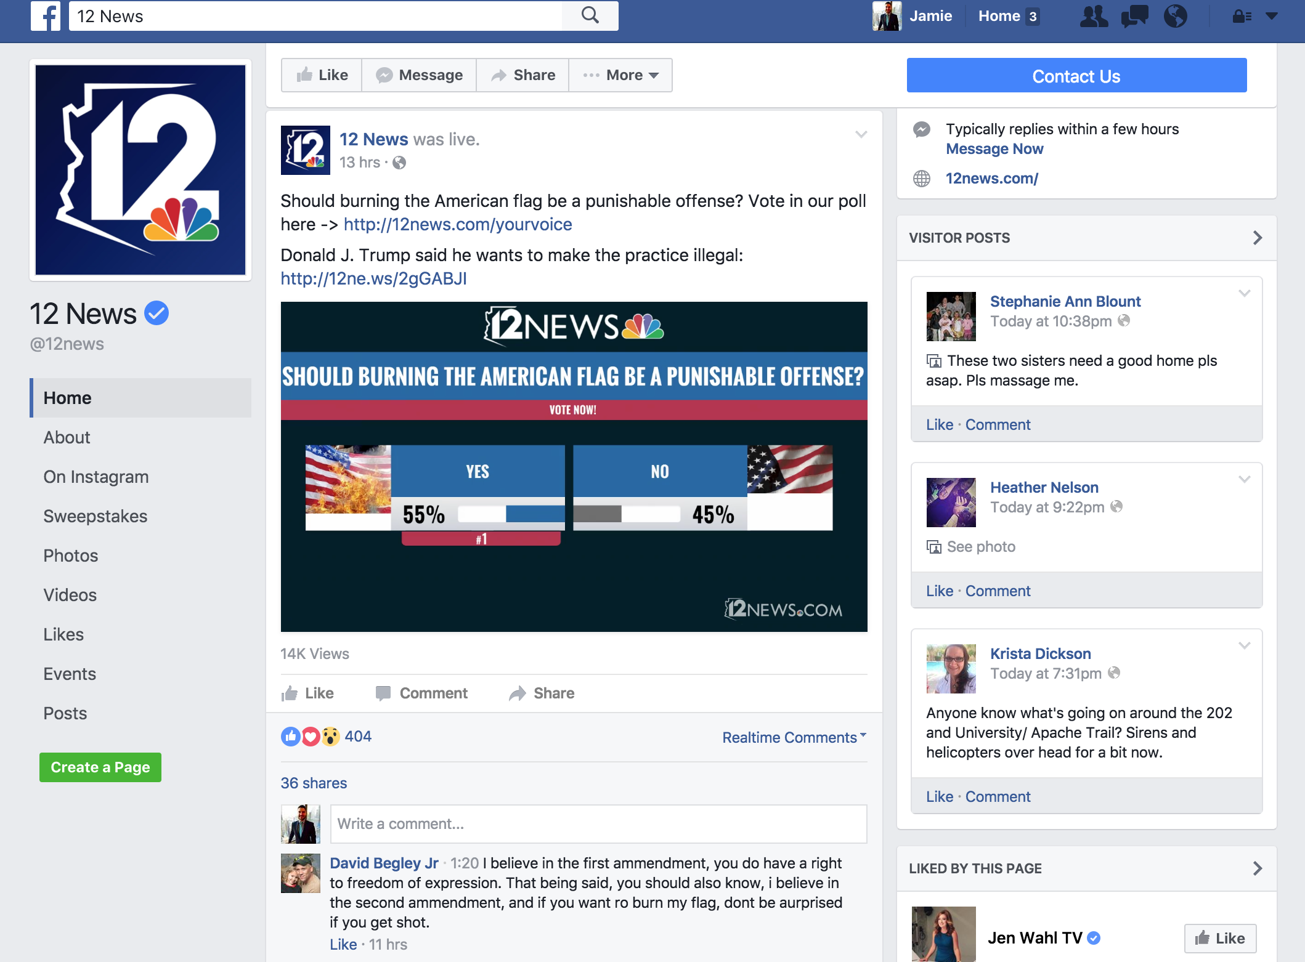This screenshot has height=962, width=1305.
Task: Click the Wow reaction icon
Action: click(330, 736)
